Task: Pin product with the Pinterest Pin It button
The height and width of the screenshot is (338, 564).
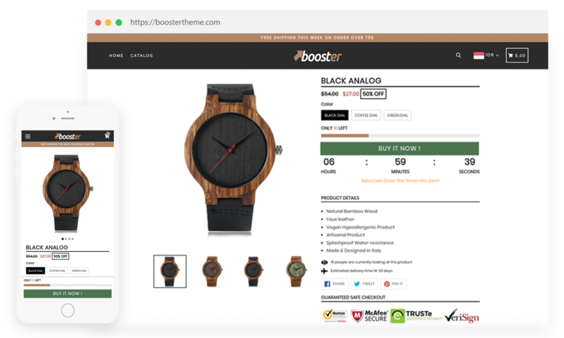Action: click(393, 284)
